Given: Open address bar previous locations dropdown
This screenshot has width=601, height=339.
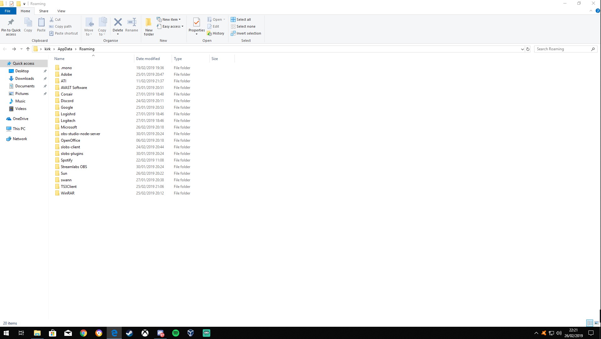Looking at the screenshot, I should coord(522,49).
